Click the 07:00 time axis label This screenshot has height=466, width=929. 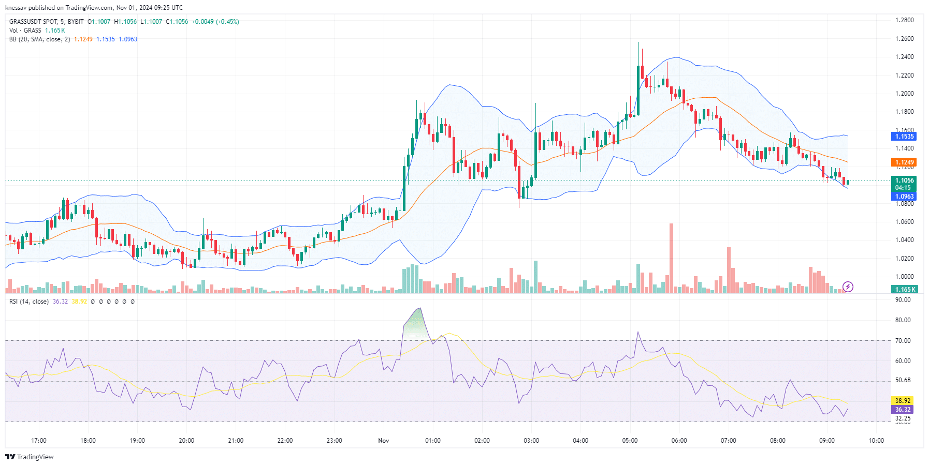click(x=729, y=441)
